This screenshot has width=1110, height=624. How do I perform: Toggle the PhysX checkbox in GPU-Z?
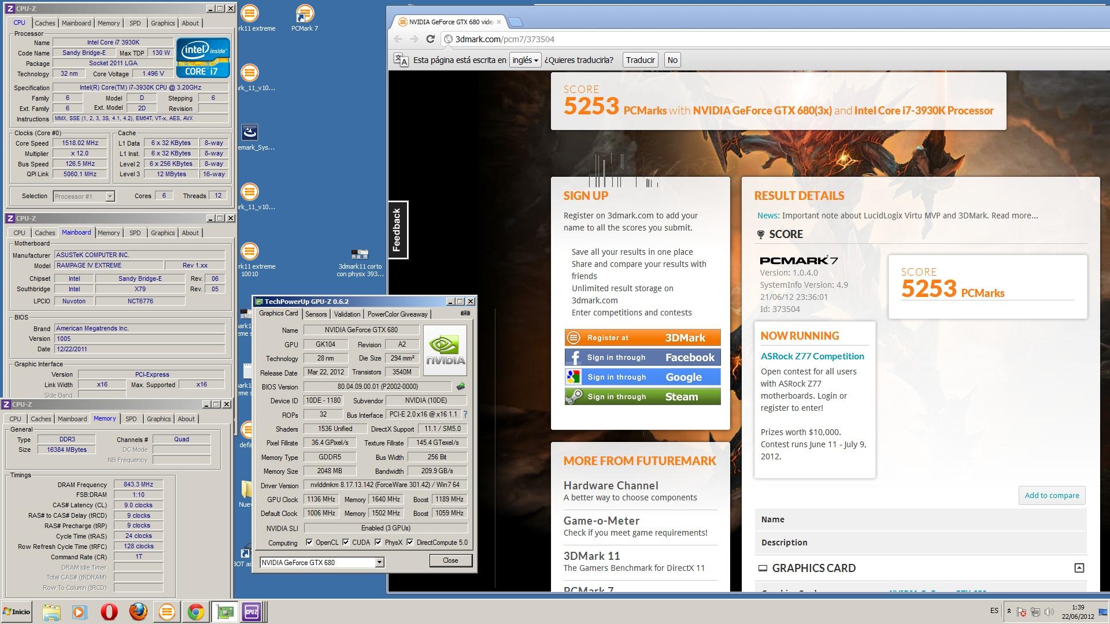pyautogui.click(x=378, y=542)
